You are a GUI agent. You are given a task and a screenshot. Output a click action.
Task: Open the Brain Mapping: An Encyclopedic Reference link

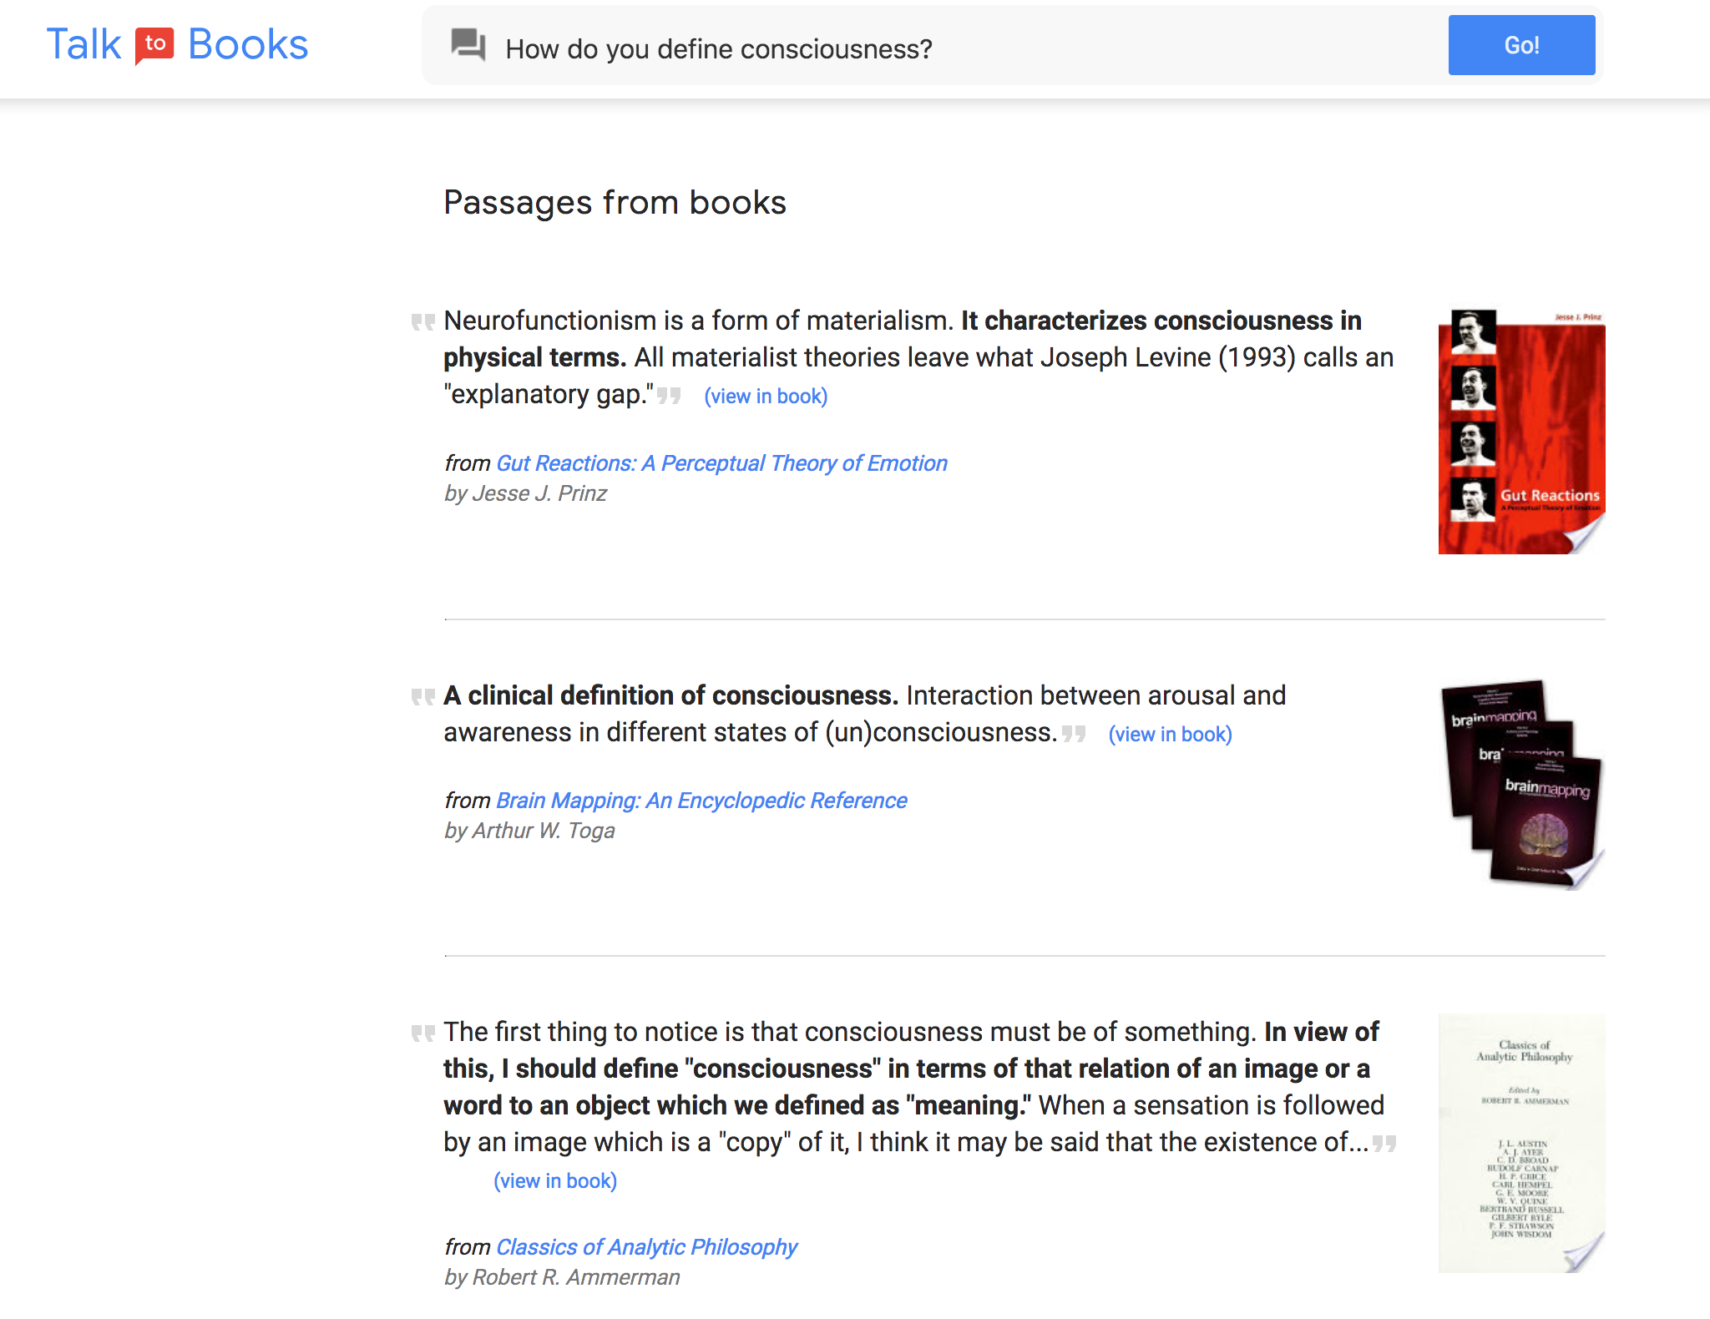pyautogui.click(x=701, y=801)
